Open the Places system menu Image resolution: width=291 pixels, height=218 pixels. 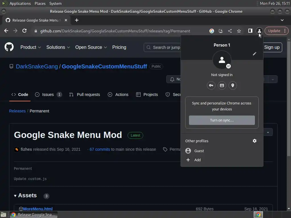[x=40, y=3]
